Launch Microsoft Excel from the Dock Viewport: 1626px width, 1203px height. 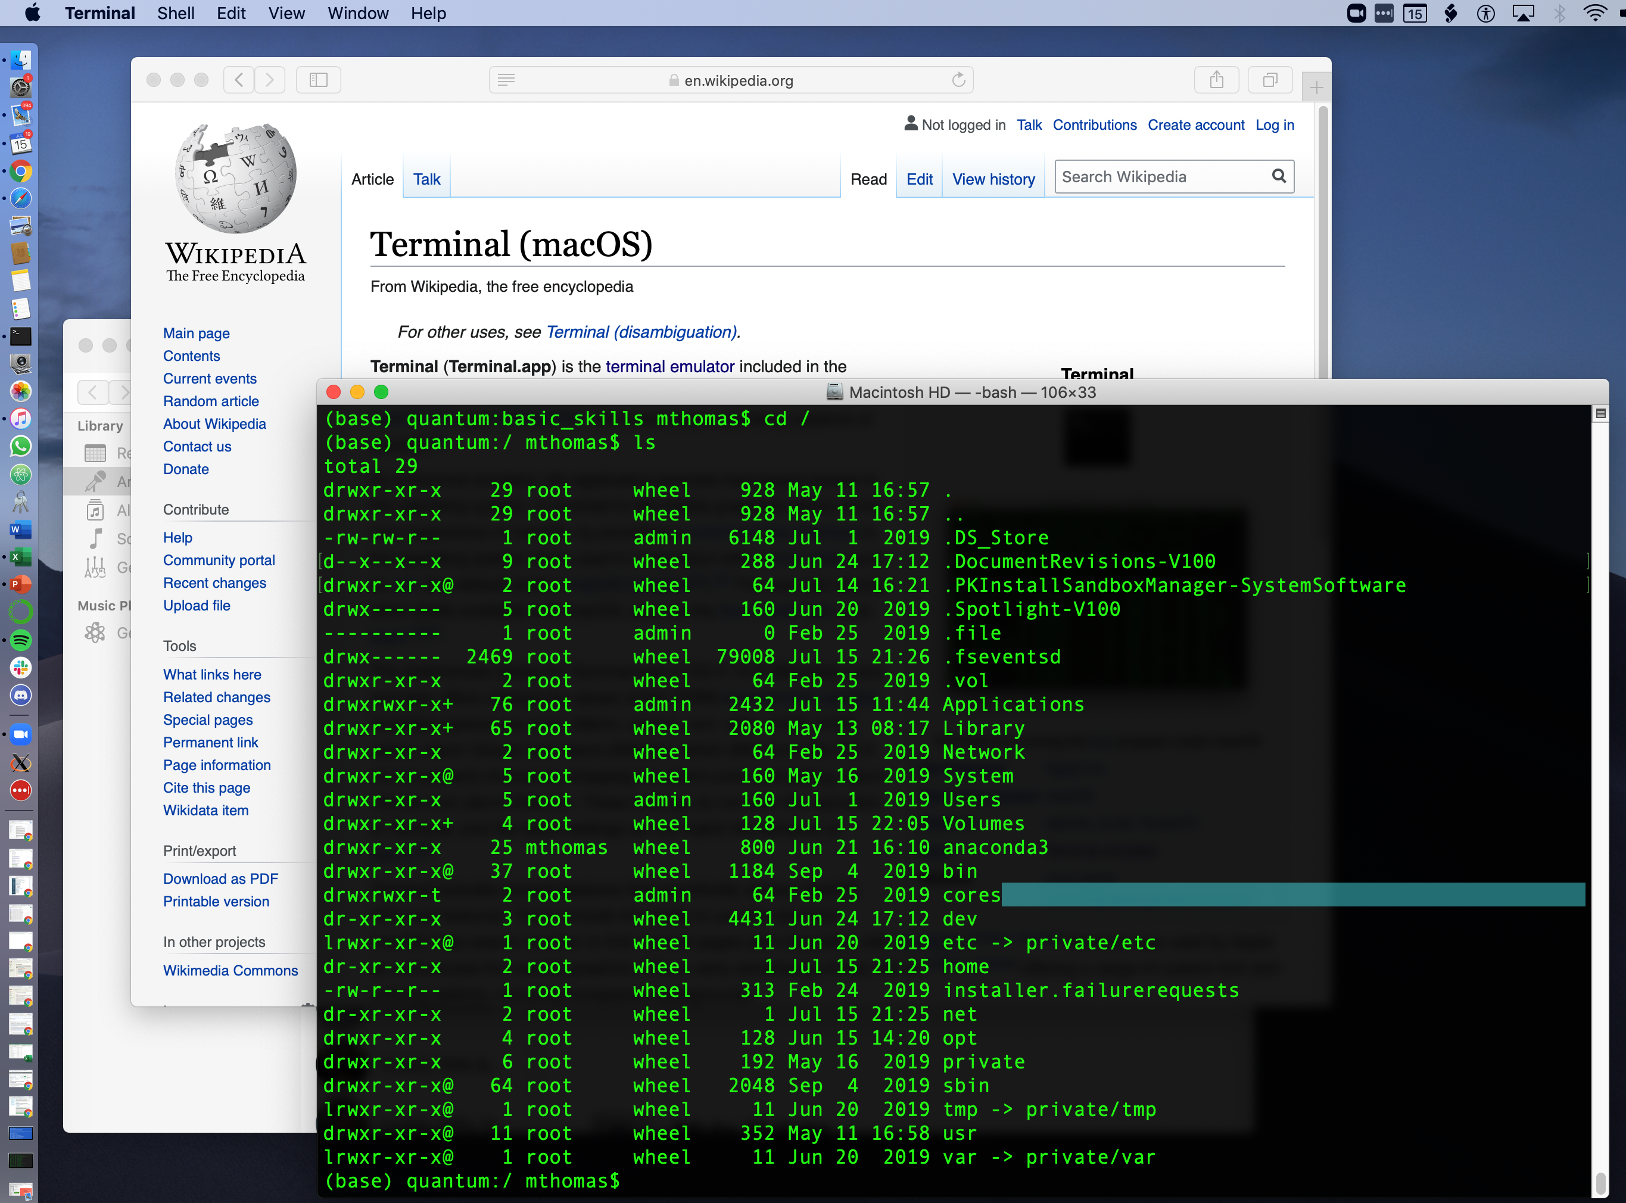20,556
